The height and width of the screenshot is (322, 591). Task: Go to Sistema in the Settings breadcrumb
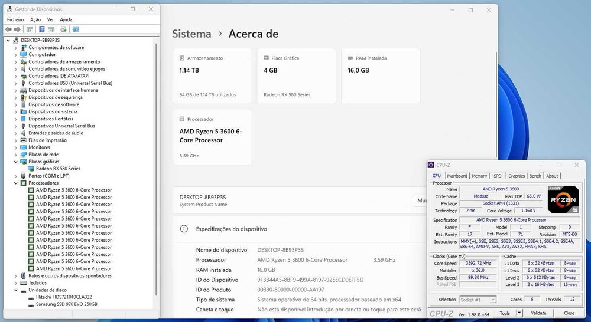coord(191,34)
